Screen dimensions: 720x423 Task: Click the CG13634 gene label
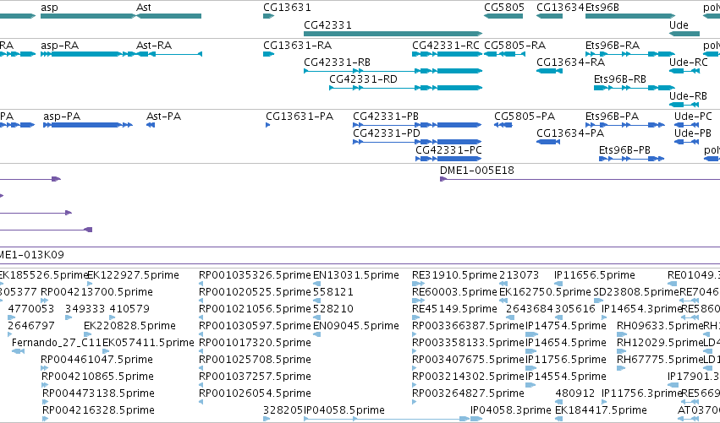coord(560,8)
